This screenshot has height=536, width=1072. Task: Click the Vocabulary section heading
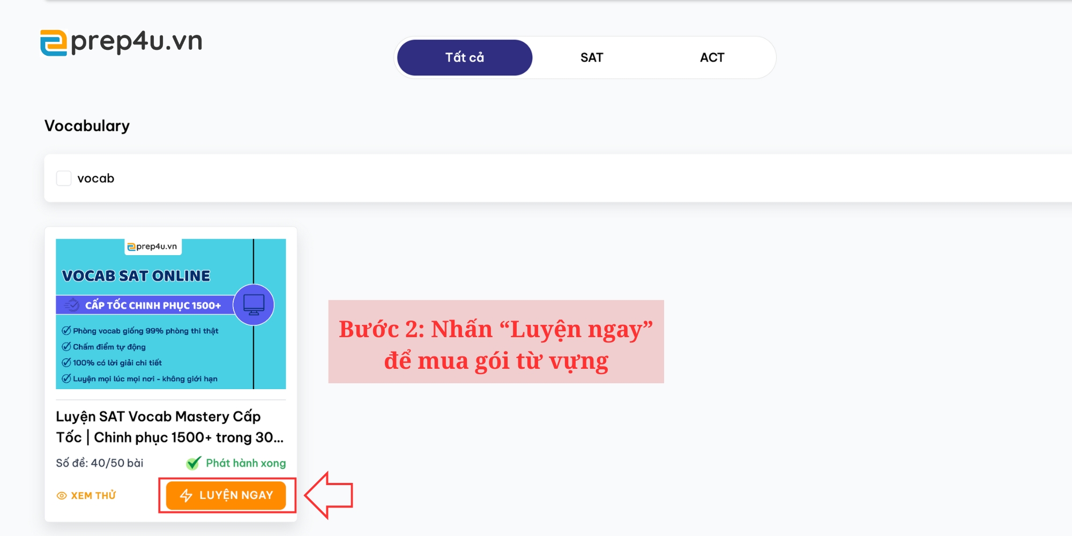pos(87,126)
